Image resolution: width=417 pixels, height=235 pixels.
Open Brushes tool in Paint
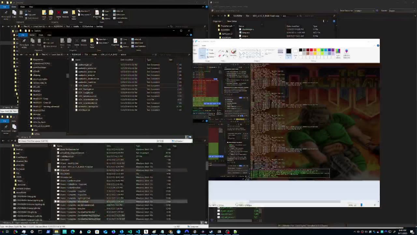point(233,54)
